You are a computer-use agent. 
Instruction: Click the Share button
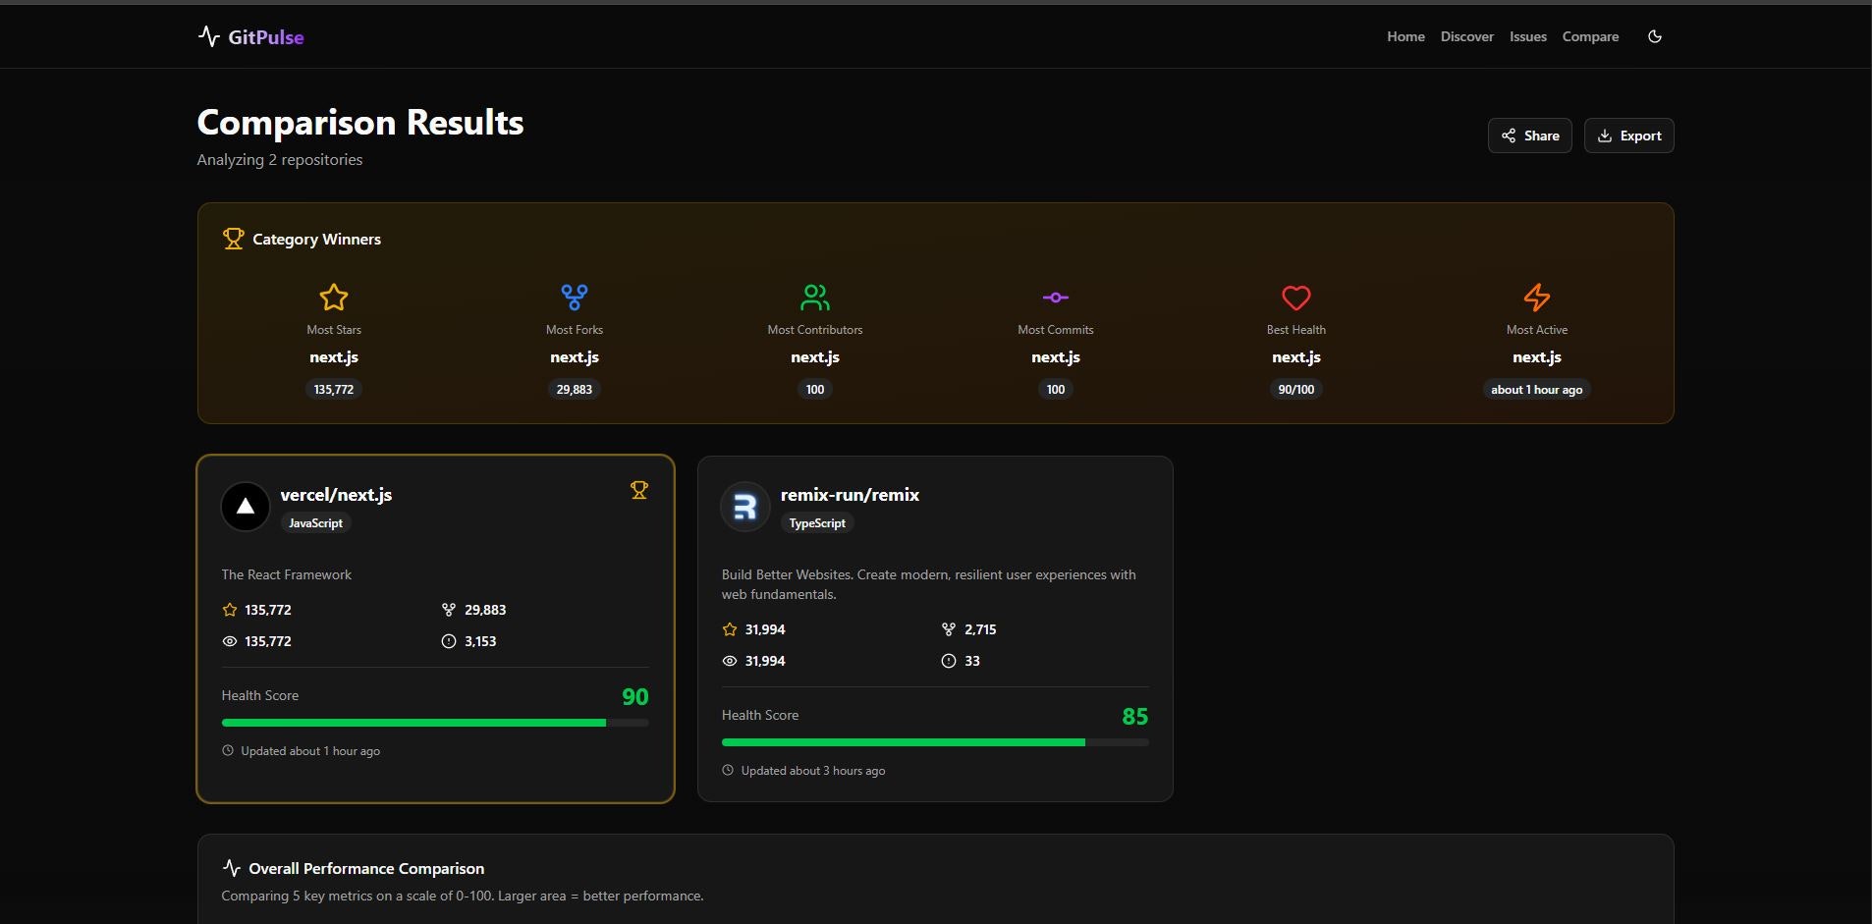pos(1530,136)
